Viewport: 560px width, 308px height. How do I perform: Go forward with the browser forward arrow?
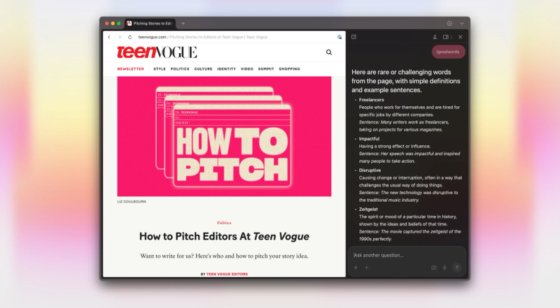tap(120, 37)
